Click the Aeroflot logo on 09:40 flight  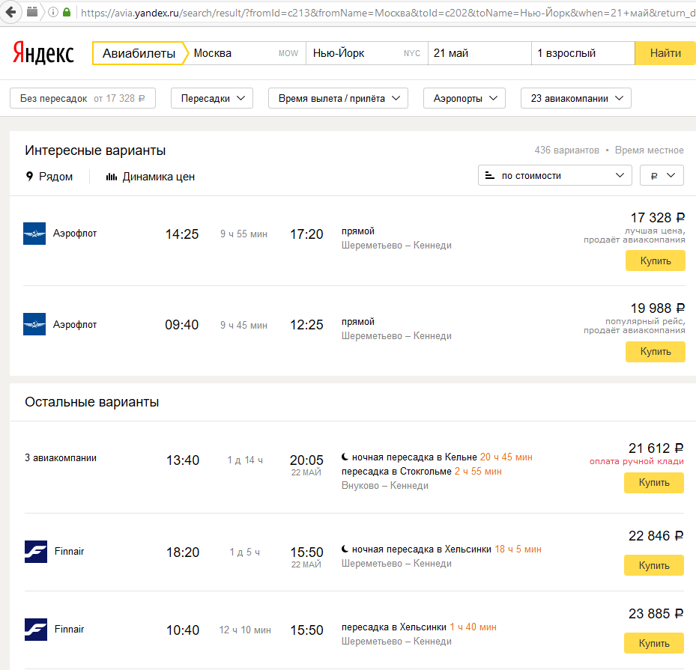tap(34, 324)
